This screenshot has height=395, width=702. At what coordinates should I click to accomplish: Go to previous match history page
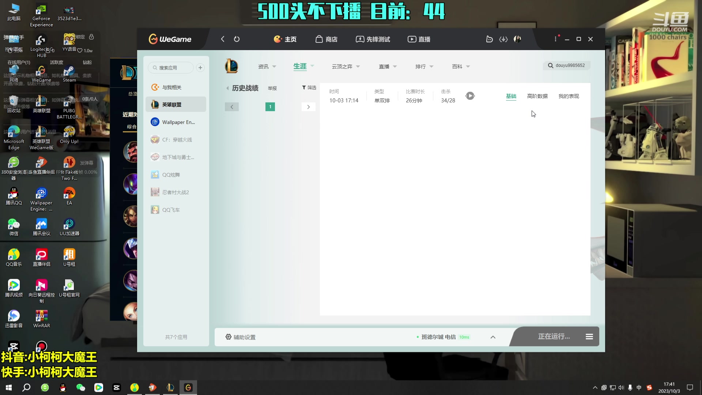click(x=232, y=107)
